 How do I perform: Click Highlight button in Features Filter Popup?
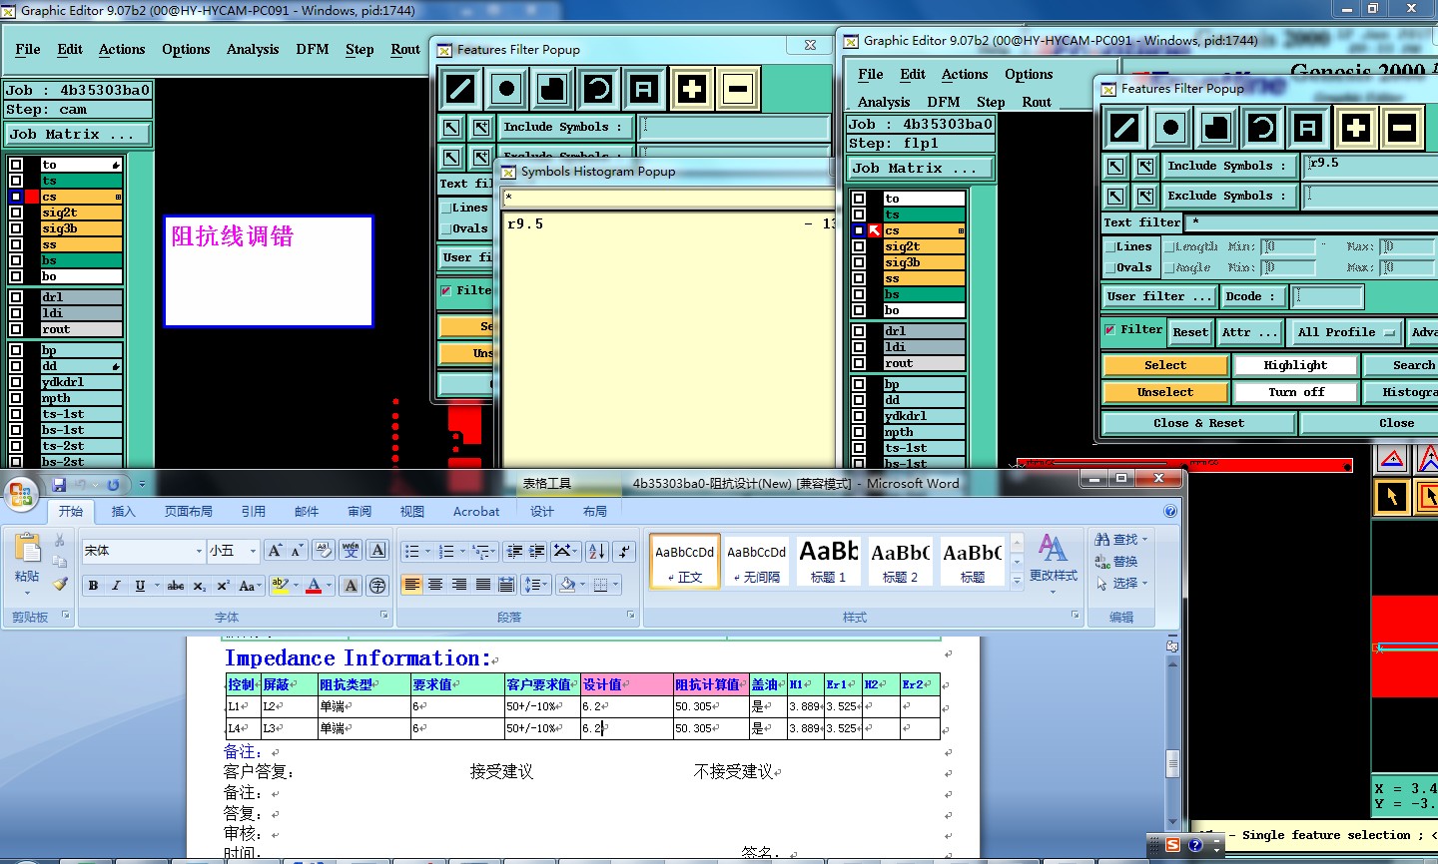click(1295, 365)
